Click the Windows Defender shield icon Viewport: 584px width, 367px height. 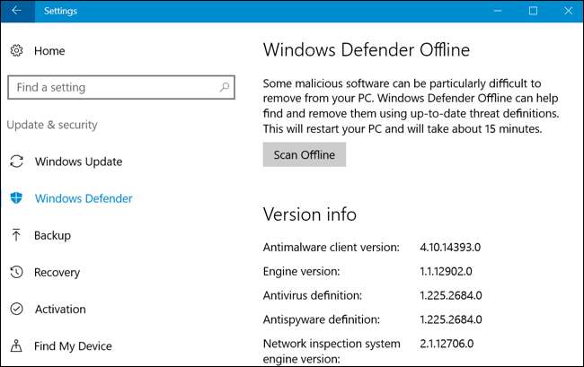click(x=16, y=198)
